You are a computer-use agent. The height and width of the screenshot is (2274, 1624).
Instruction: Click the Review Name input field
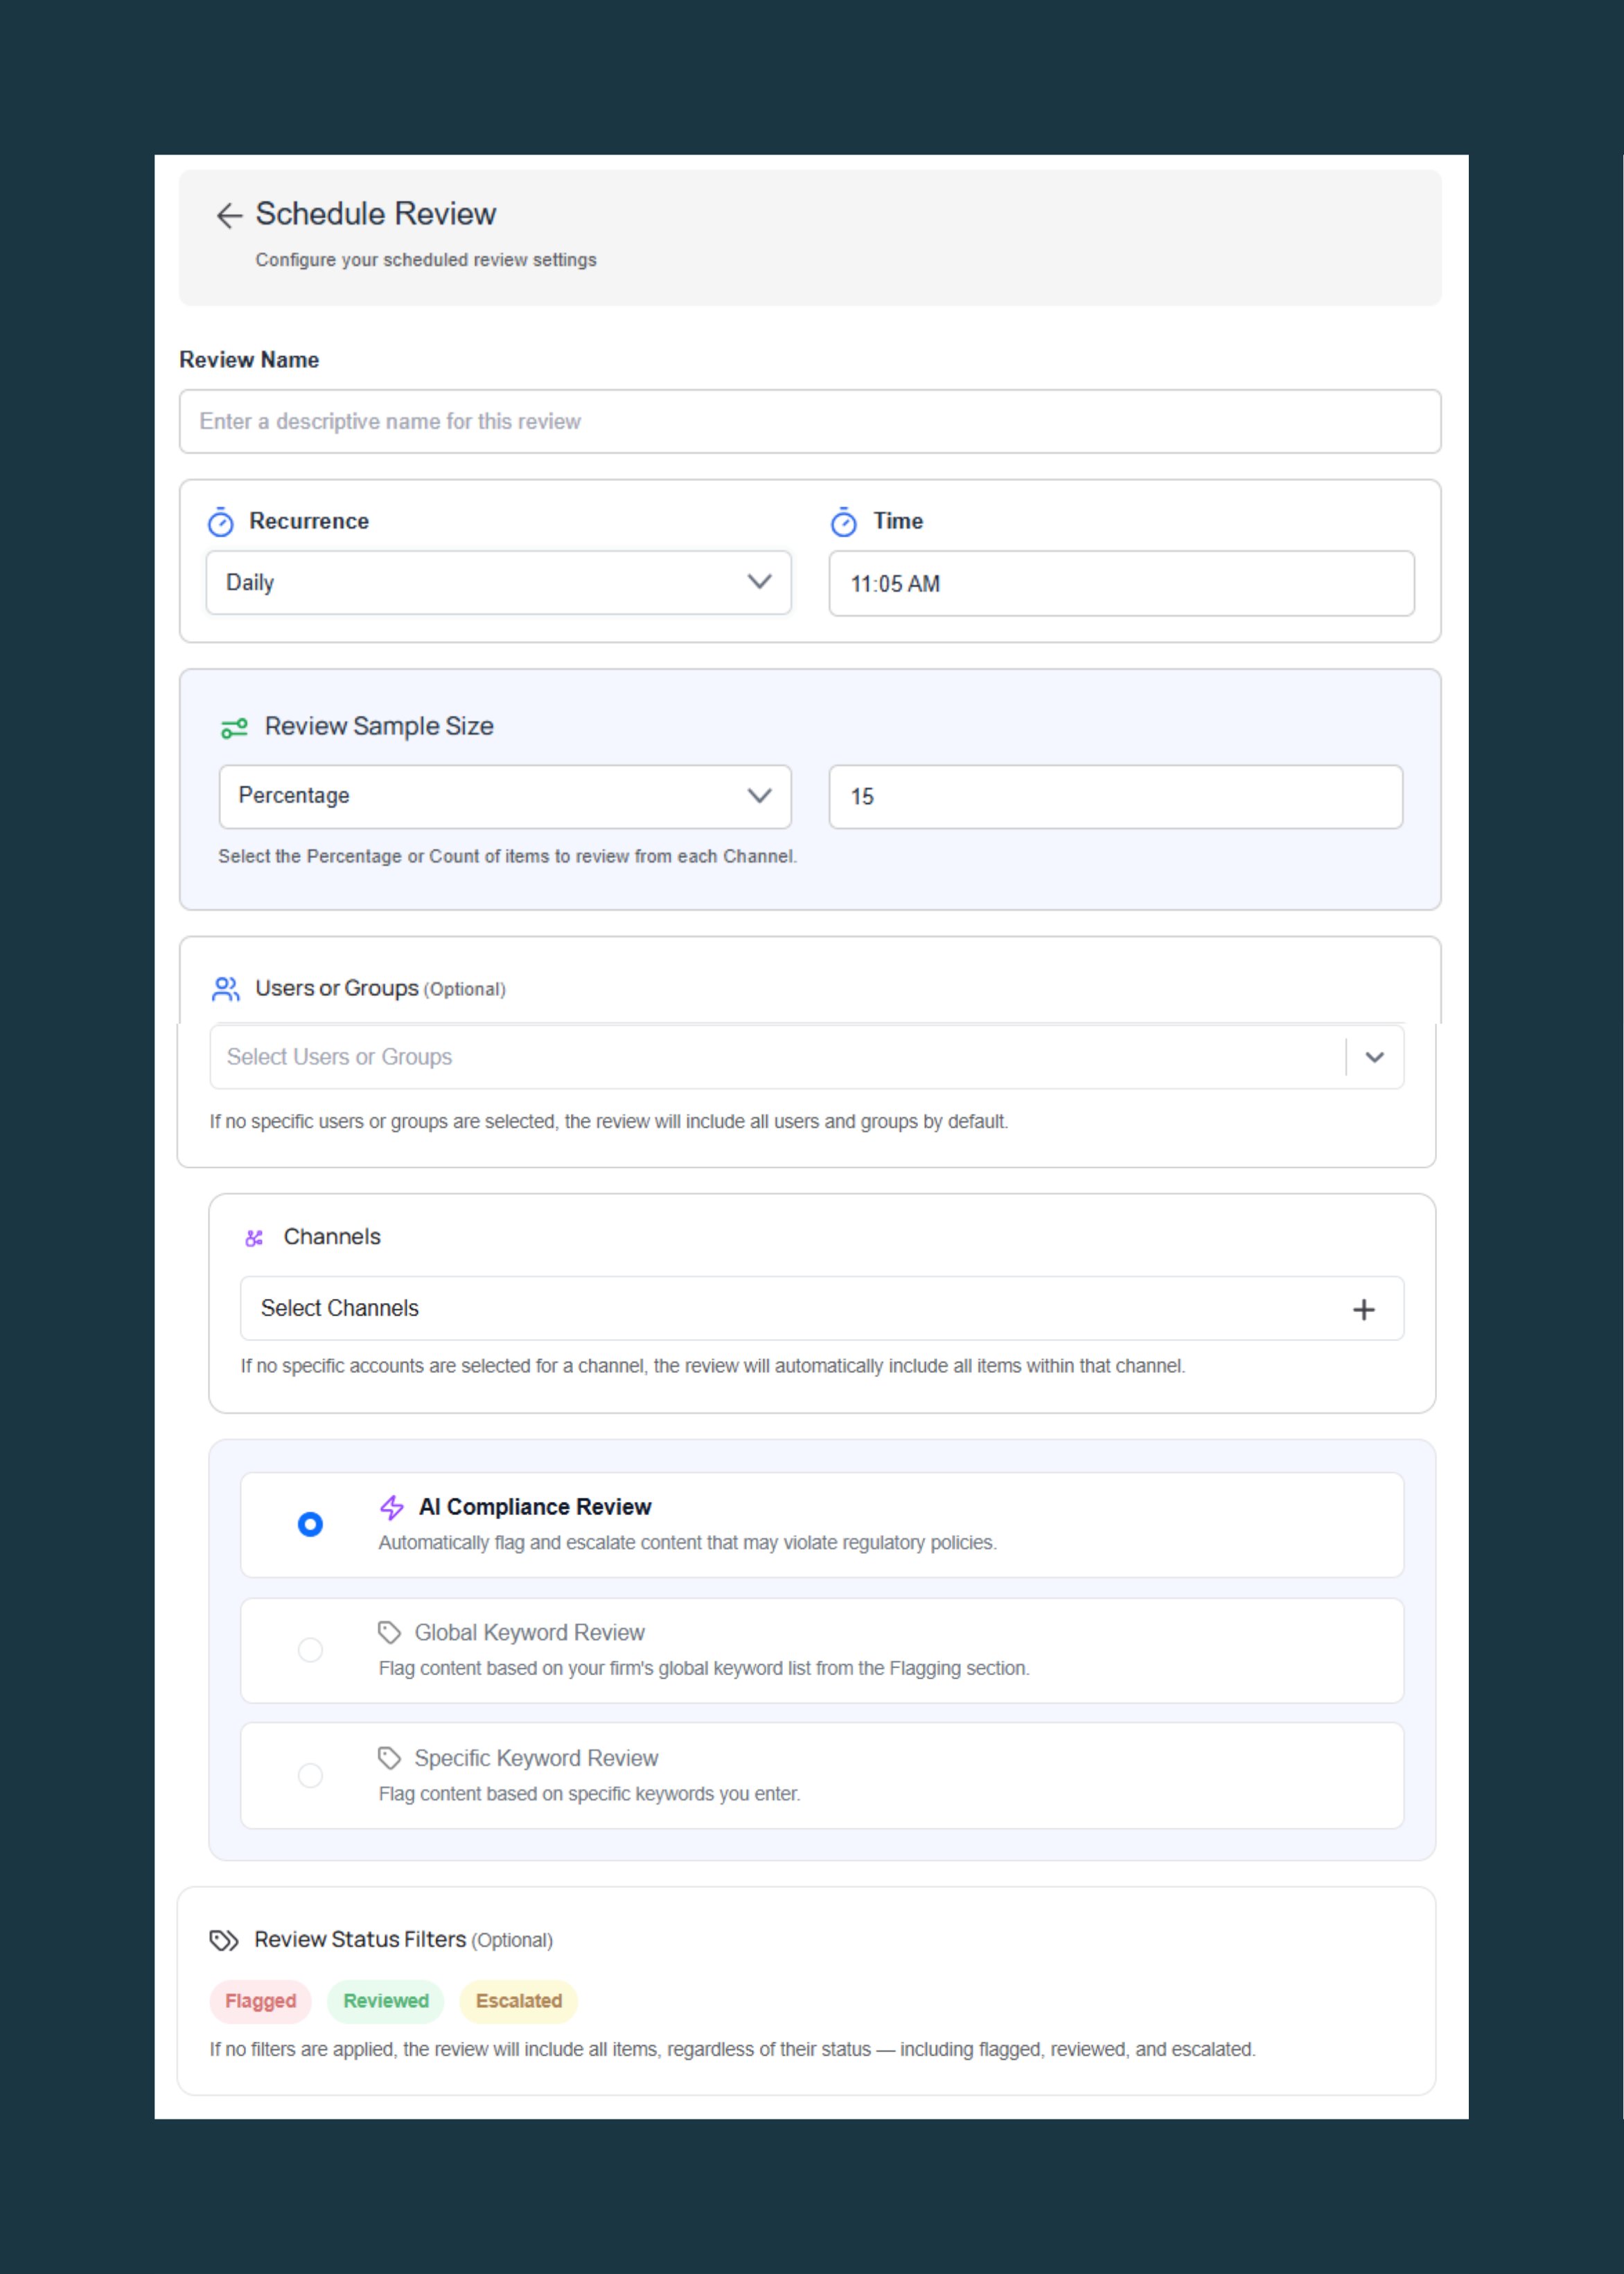[810, 421]
